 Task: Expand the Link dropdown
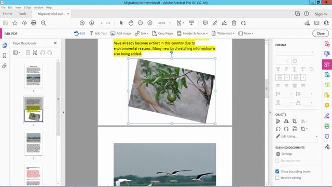tap(148, 33)
